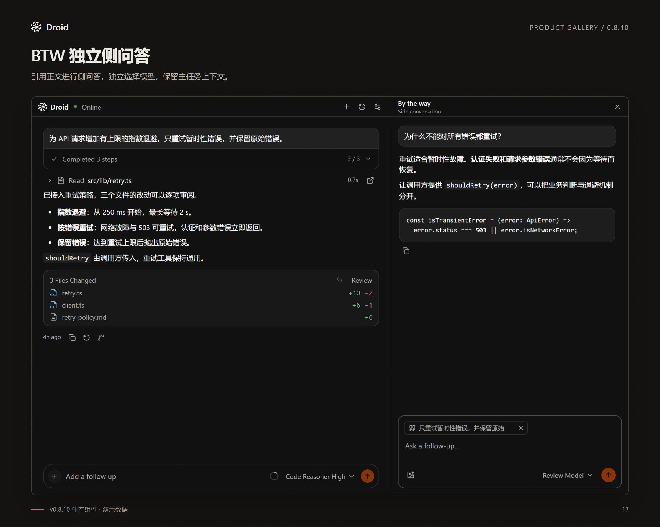Click the circular context indicator by Code Reasoner
Screen dimensions: 660x527
pyautogui.click(x=274, y=476)
